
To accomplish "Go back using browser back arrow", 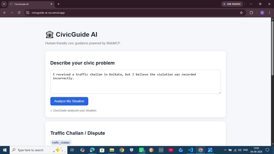I will click(4, 13).
